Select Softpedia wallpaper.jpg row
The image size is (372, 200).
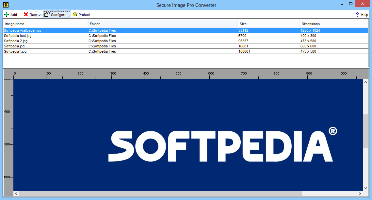point(186,30)
